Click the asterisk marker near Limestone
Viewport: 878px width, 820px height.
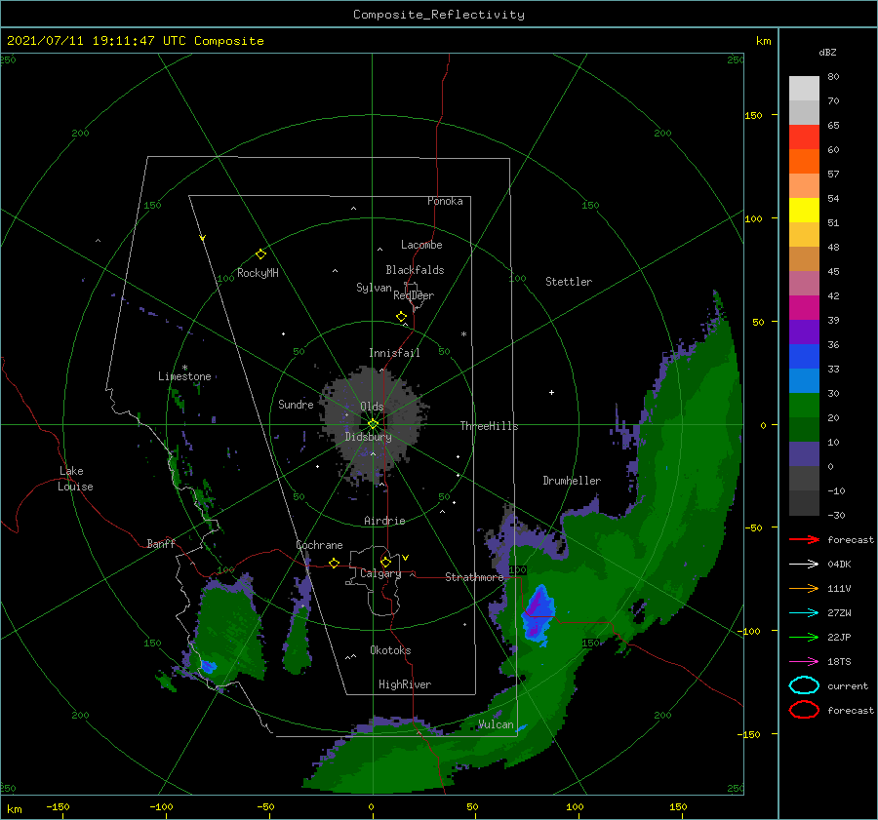click(184, 368)
